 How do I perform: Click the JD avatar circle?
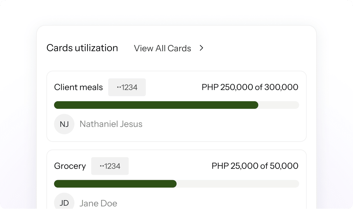pyautogui.click(x=64, y=202)
